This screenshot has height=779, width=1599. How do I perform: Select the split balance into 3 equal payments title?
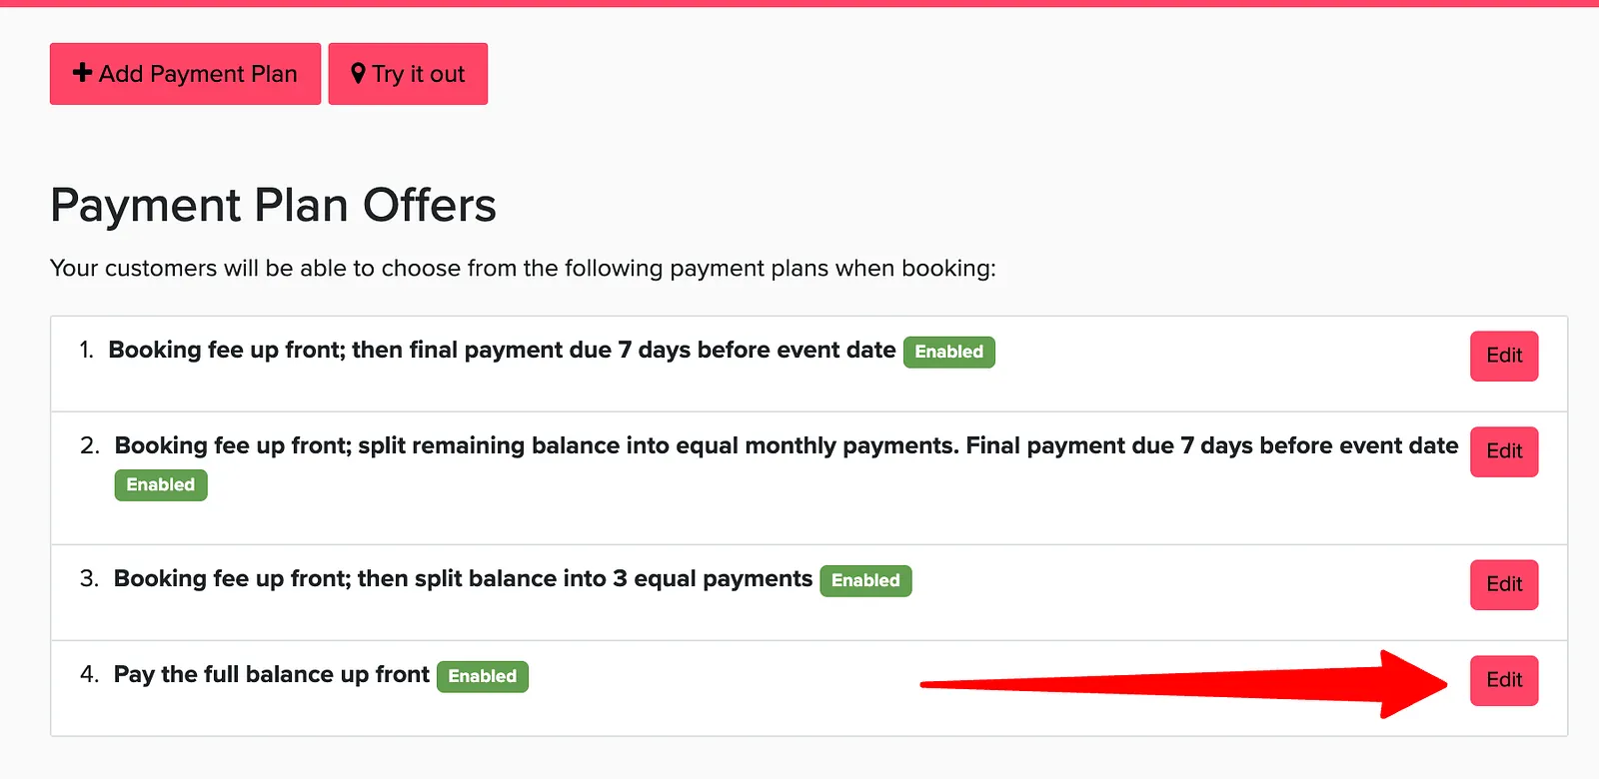pyautogui.click(x=463, y=578)
